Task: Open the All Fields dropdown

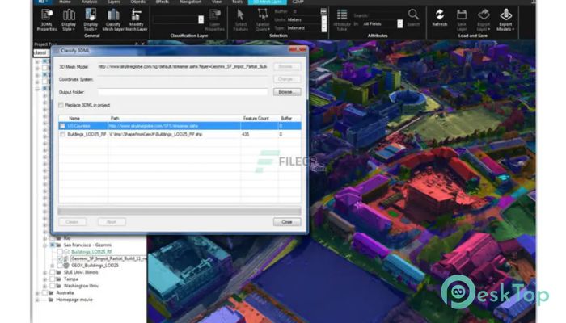Action: click(399, 23)
